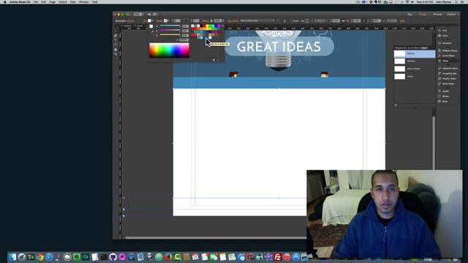Click the Hyperlinks label in control bar
The image size is (468, 263).
(233, 21)
